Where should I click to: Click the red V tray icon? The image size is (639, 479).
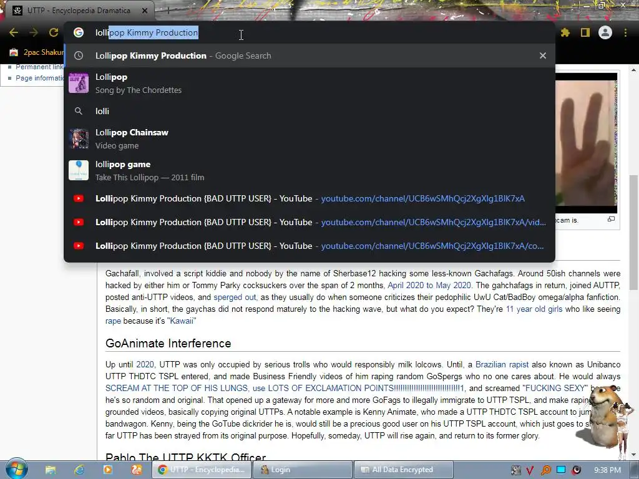(530, 470)
